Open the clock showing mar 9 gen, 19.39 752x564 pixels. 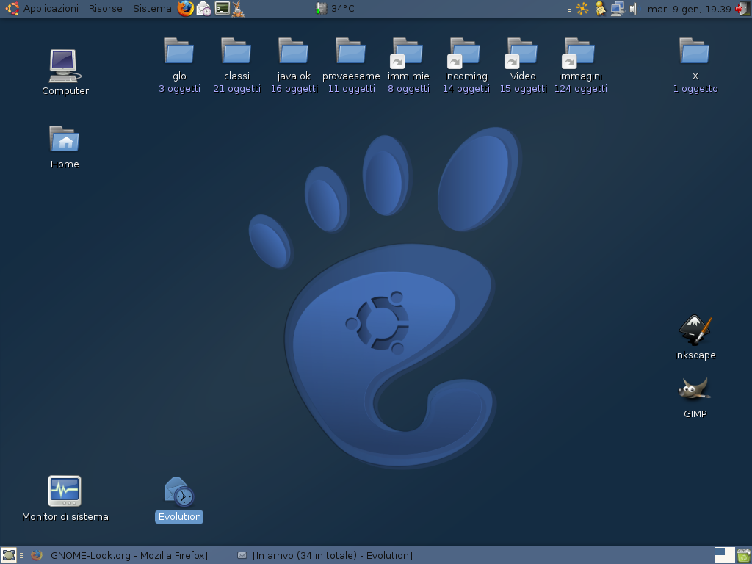point(689,9)
